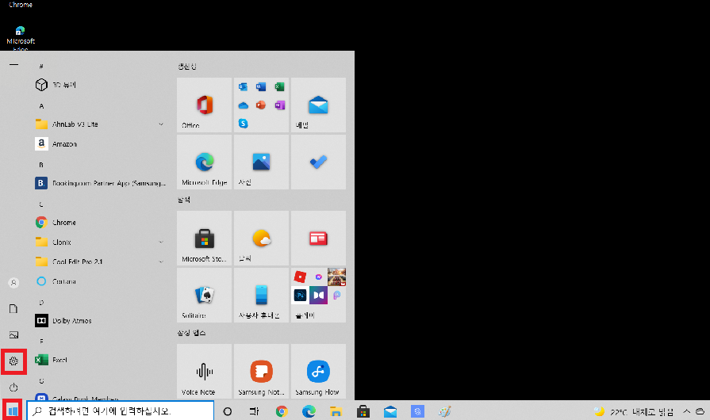The height and width of the screenshot is (420, 710).
Task: Click Word icon in Office group tile
Action: coord(261,87)
